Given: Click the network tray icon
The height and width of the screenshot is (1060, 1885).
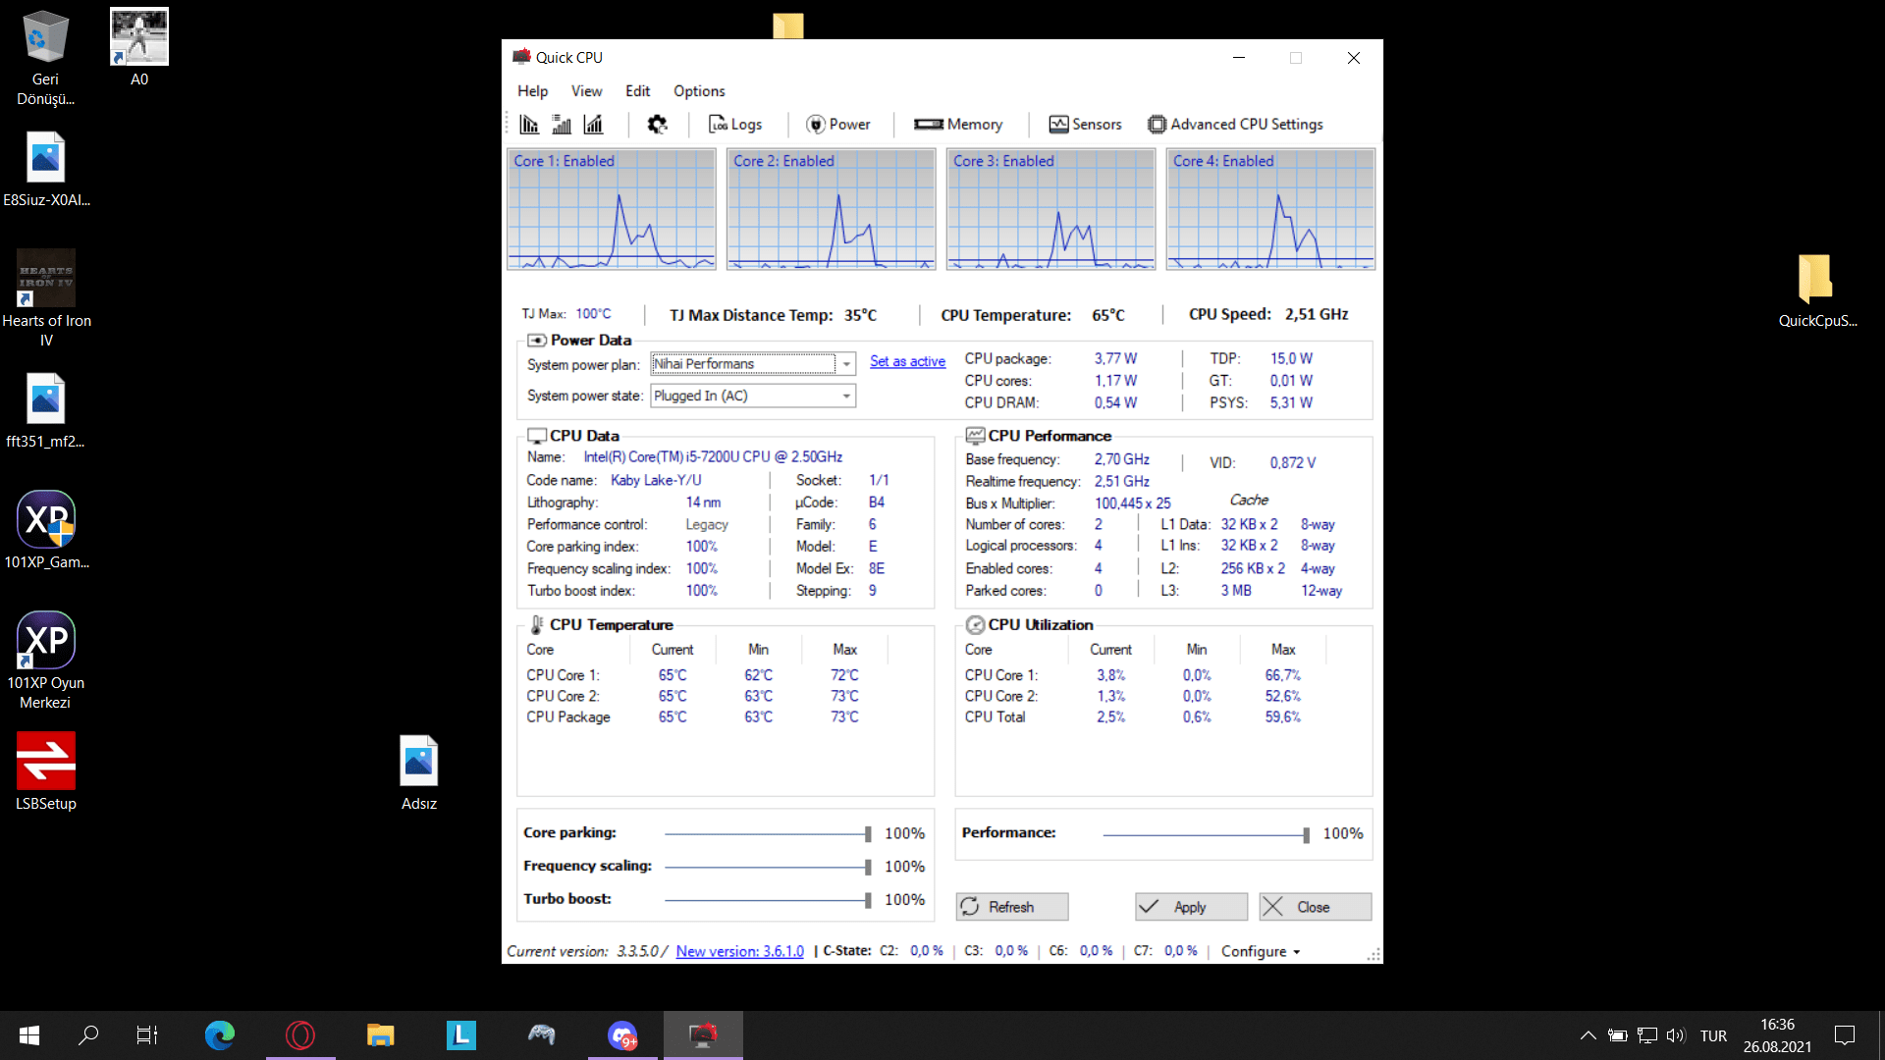Looking at the screenshot, I should [x=1647, y=1035].
